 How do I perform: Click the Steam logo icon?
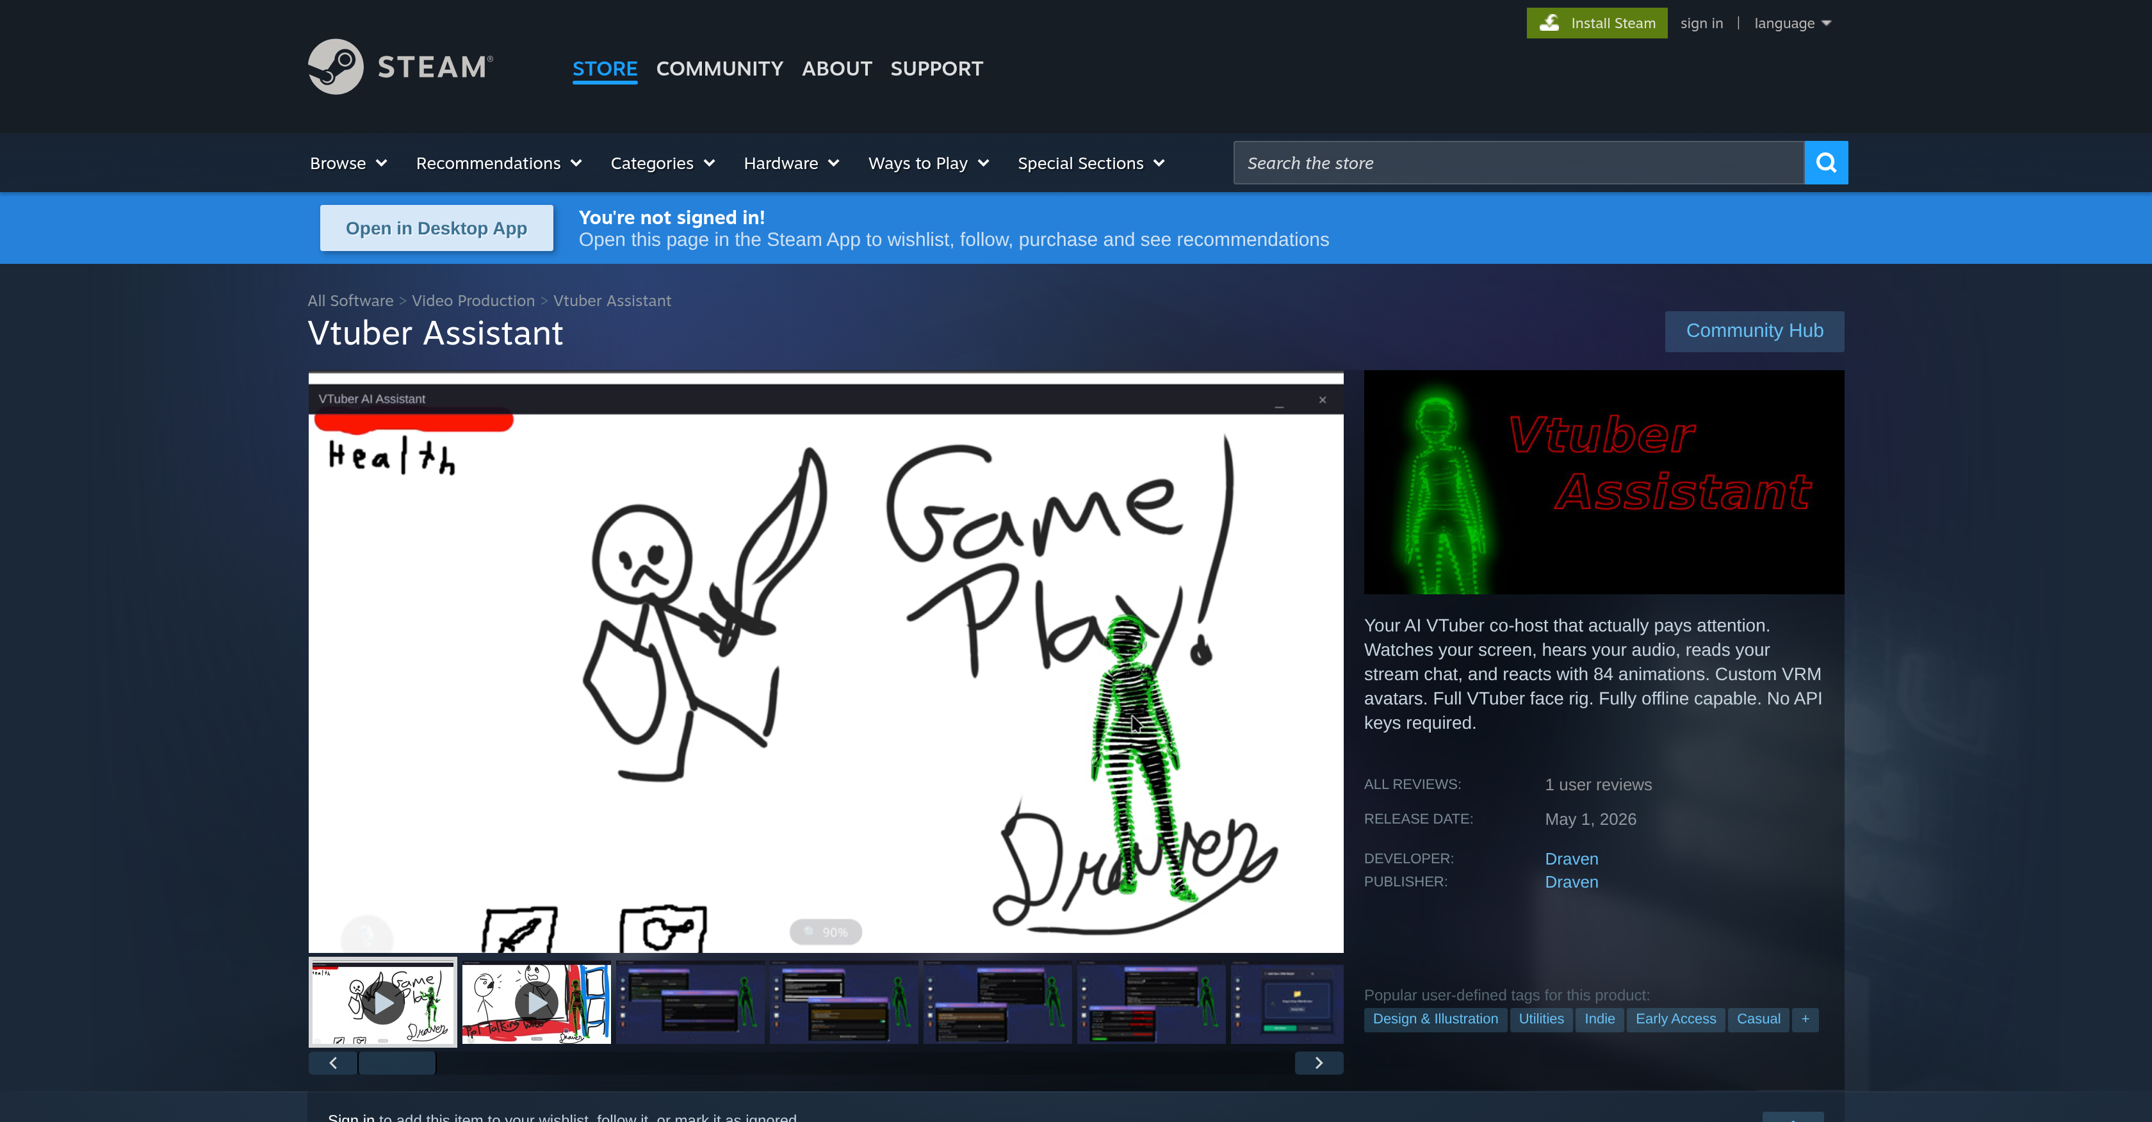pos(336,67)
